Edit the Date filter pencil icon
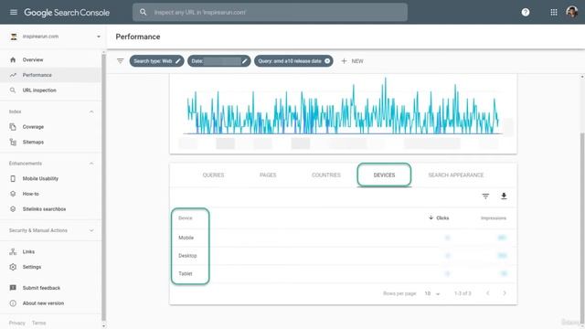 [x=244, y=61]
